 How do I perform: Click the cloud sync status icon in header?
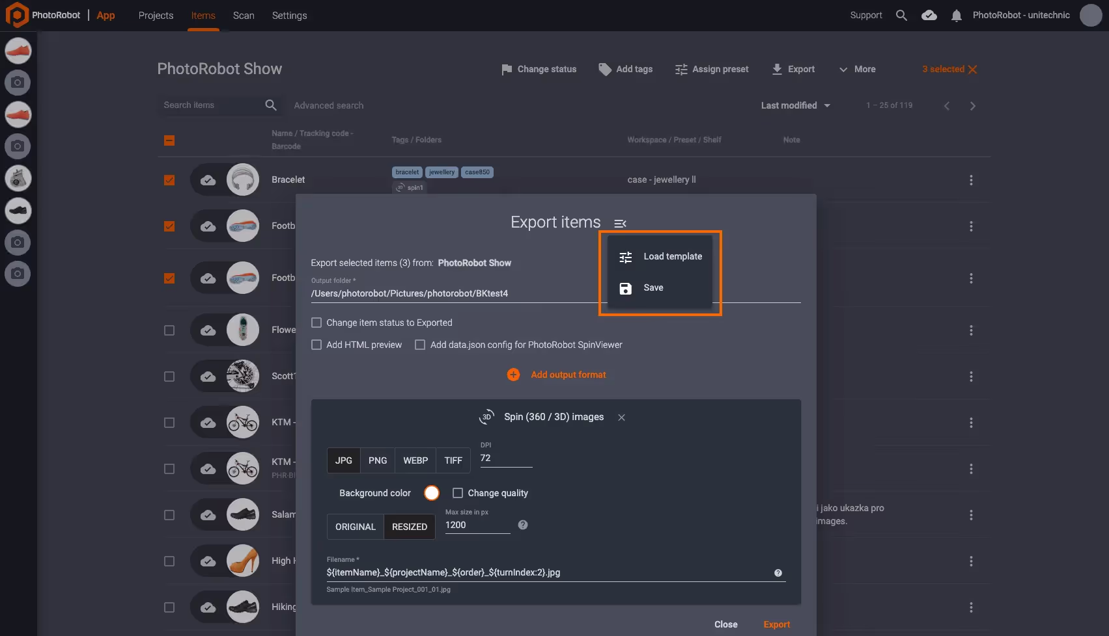coord(929,15)
